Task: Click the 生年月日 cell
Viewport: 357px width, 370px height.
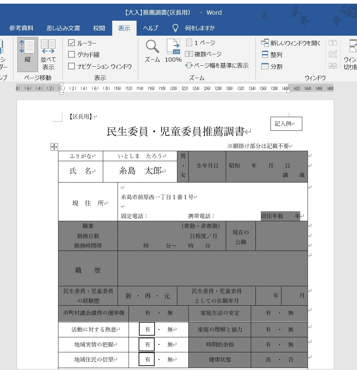Action: click(207, 166)
